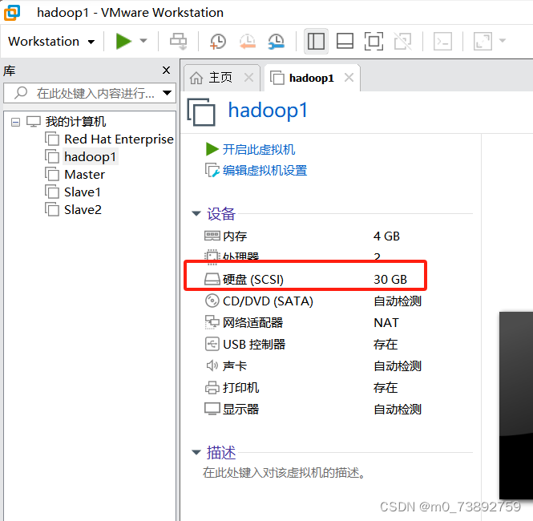Open the library search filter dropdown

pos(167,93)
